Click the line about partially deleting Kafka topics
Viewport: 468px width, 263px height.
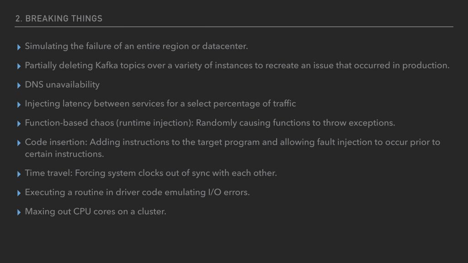coord(237,65)
